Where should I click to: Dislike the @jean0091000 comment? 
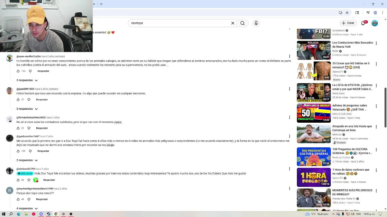pos(29,99)
